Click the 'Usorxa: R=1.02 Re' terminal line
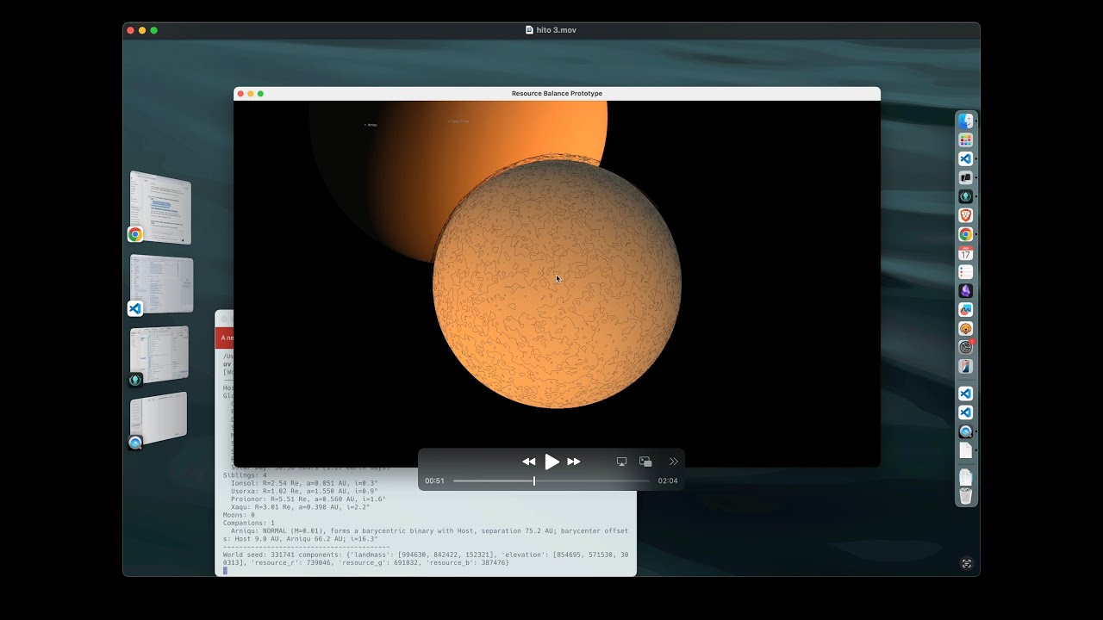The image size is (1103, 620). [305, 491]
